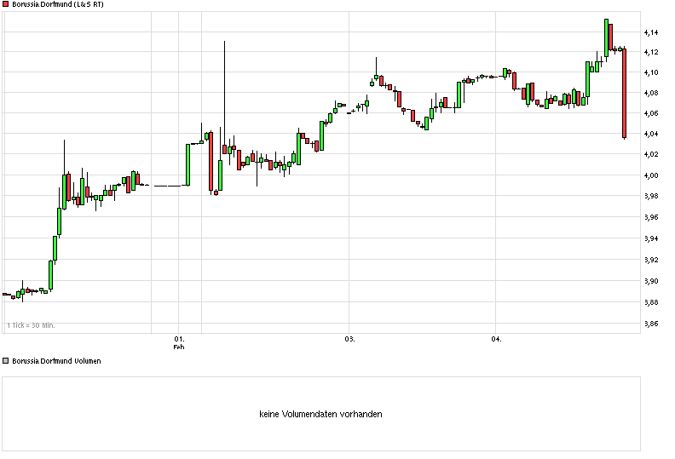Click the 3,90 price axis label

coord(651,281)
